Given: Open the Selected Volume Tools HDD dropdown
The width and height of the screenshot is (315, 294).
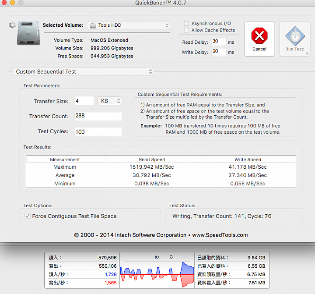Looking at the screenshot, I should tap(128, 25).
